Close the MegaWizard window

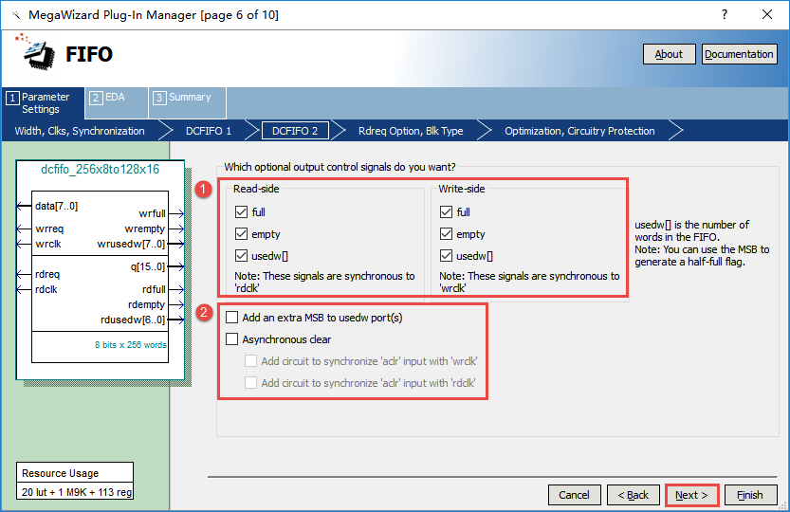(x=767, y=14)
